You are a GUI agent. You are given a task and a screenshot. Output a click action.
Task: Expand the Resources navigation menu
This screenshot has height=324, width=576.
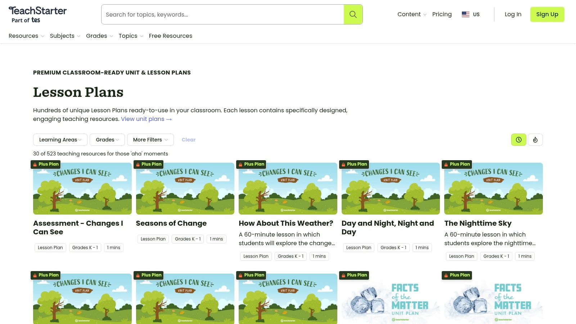[26, 36]
